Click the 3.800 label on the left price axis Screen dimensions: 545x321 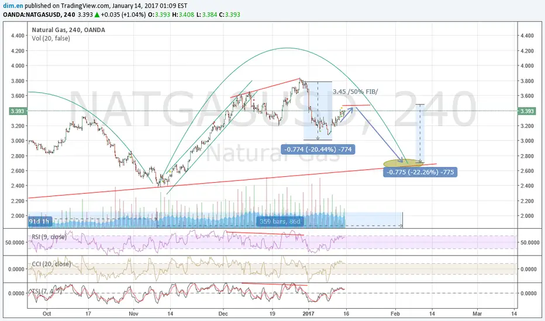point(18,81)
